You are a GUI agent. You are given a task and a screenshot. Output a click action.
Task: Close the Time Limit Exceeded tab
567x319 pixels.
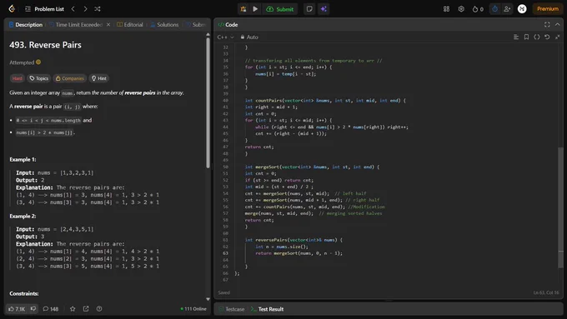pyautogui.click(x=108, y=24)
